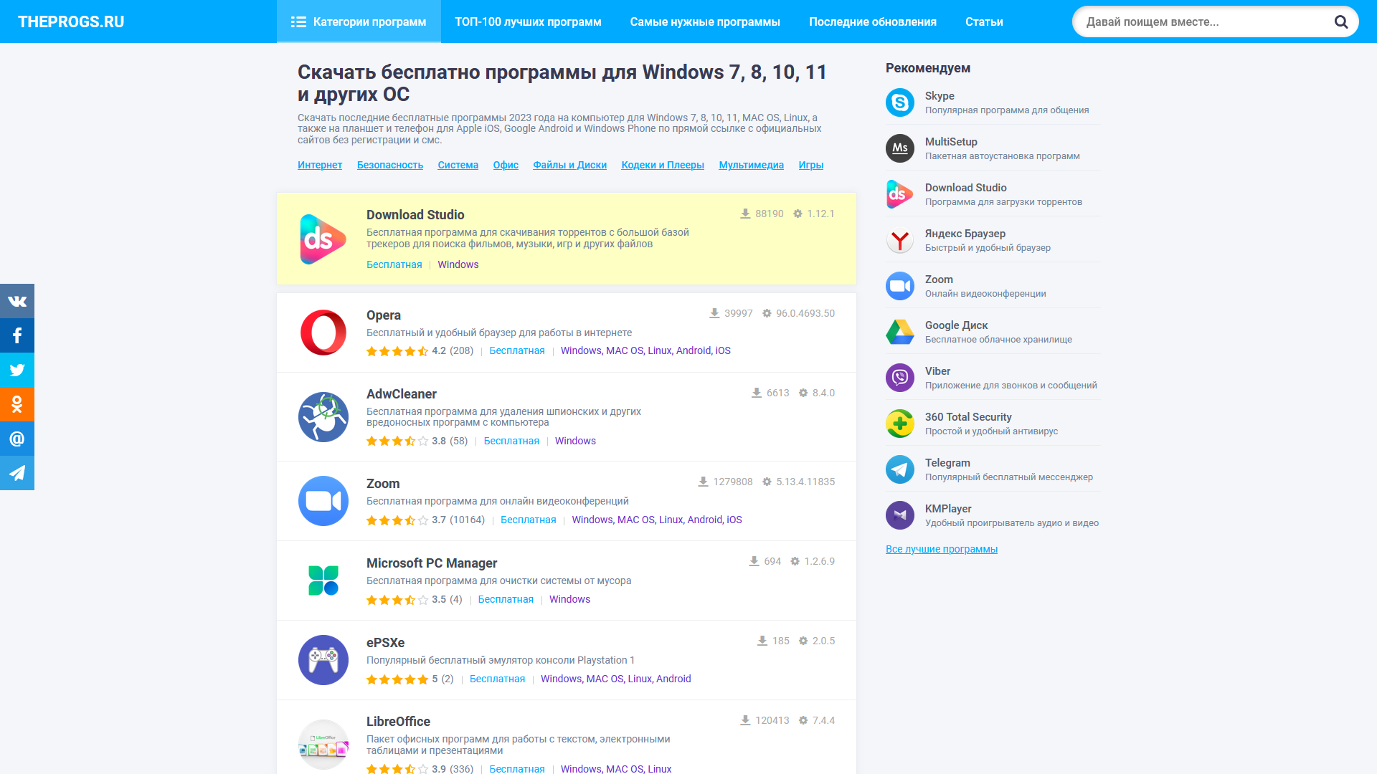Click ePSXe platforms link Windows, MAC OS, Linux, Android
The height and width of the screenshot is (774, 1377).
616,679
